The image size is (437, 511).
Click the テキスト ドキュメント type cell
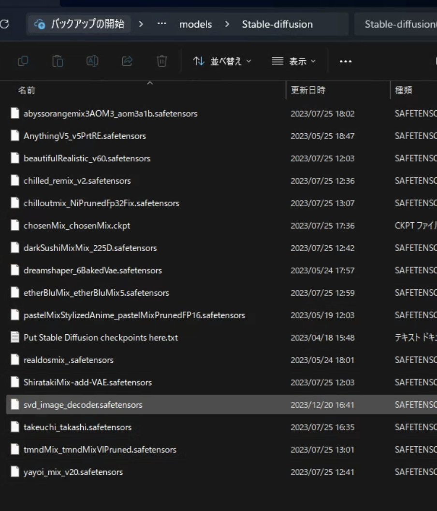point(416,338)
